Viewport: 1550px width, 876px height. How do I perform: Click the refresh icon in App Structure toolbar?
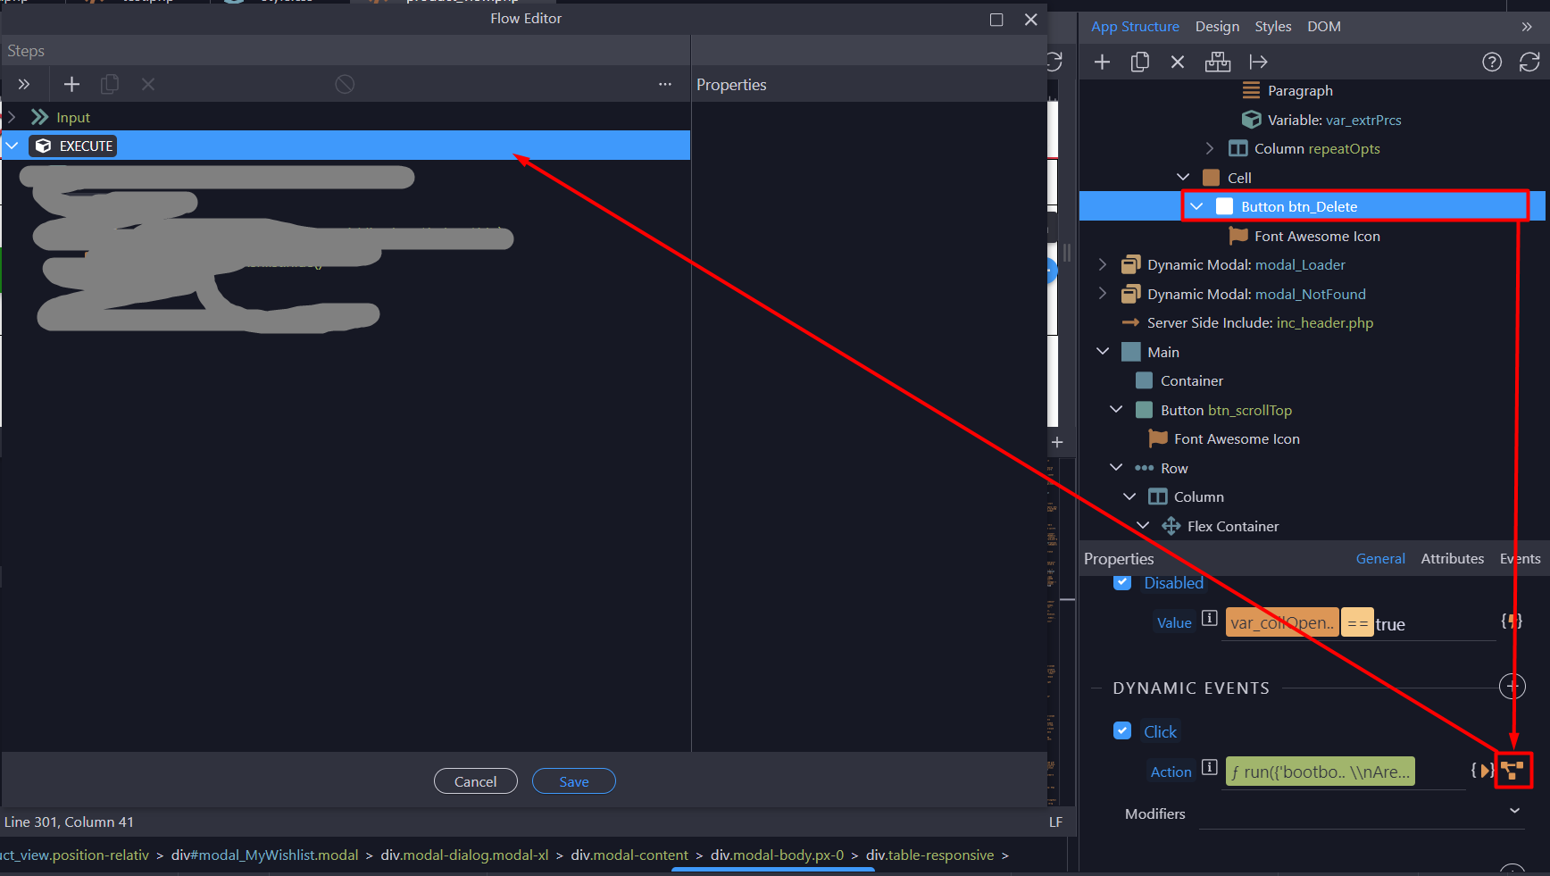1529,62
